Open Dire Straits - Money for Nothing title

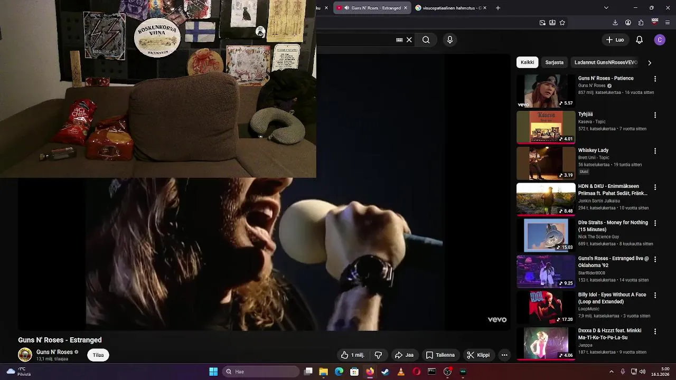613,226
